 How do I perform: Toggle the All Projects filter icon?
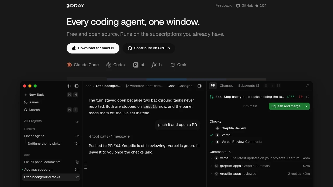click(77, 121)
